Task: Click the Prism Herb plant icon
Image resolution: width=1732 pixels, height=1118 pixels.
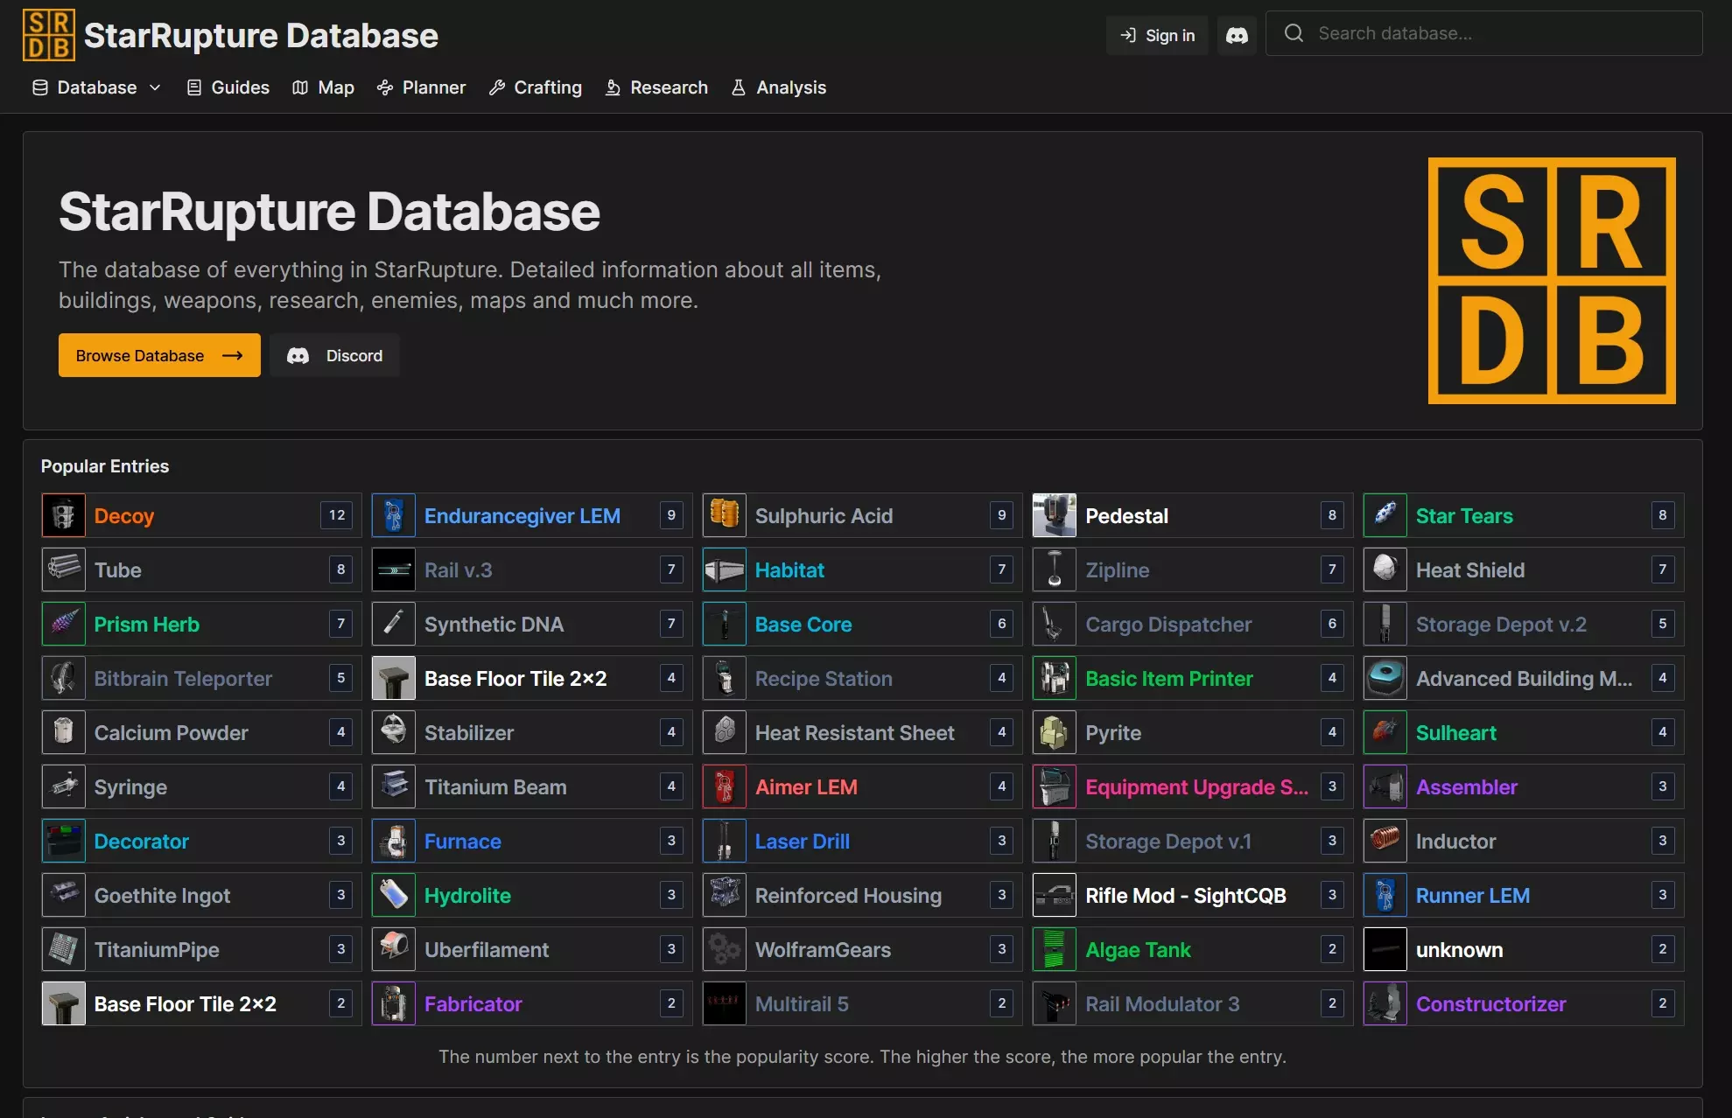Action: tap(64, 624)
